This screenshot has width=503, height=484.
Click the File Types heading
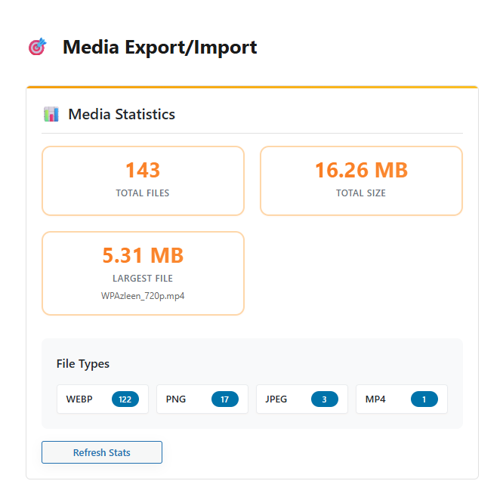point(83,364)
